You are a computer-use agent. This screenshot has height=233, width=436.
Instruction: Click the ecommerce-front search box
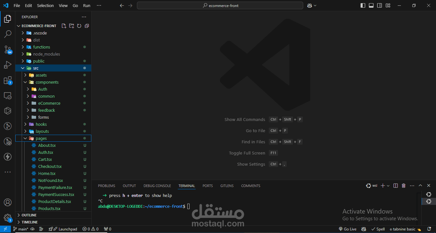click(220, 5)
